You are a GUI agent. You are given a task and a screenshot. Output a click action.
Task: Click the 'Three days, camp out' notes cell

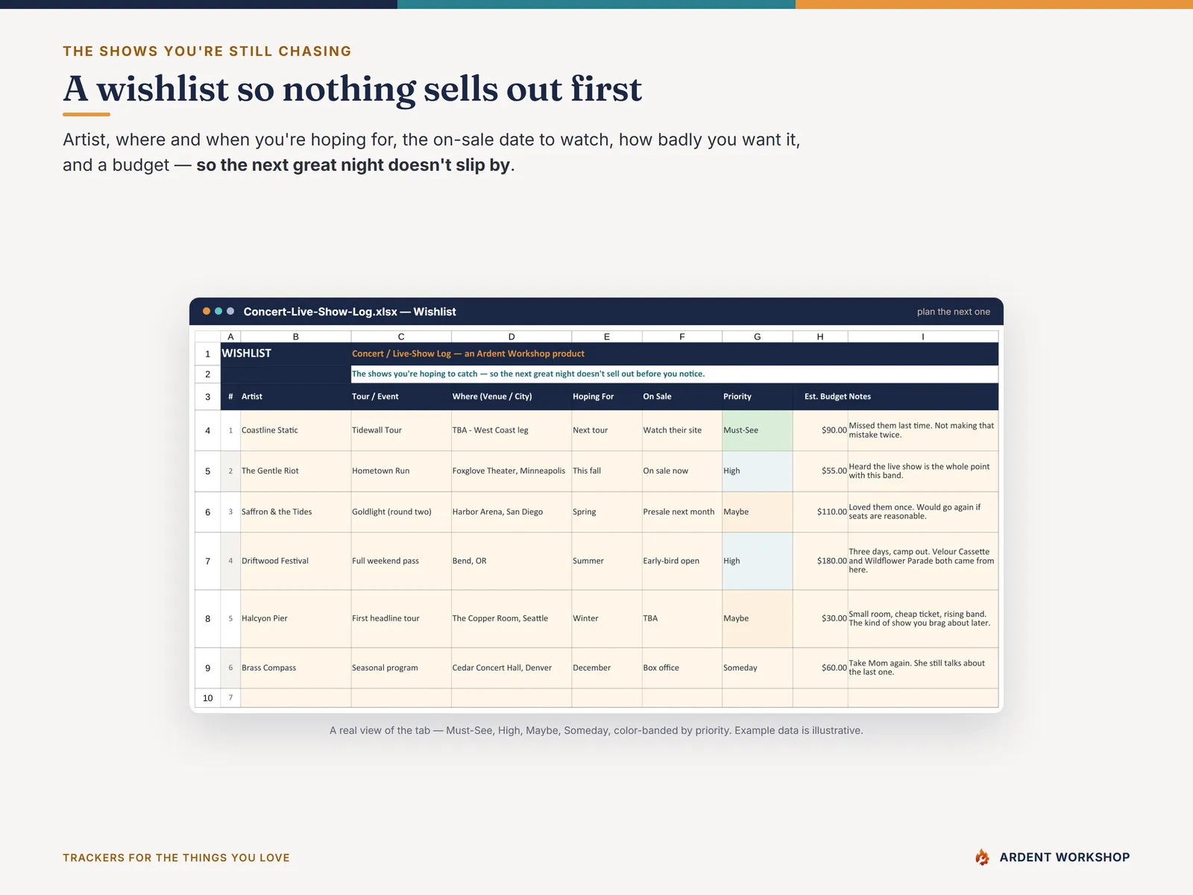pos(923,561)
